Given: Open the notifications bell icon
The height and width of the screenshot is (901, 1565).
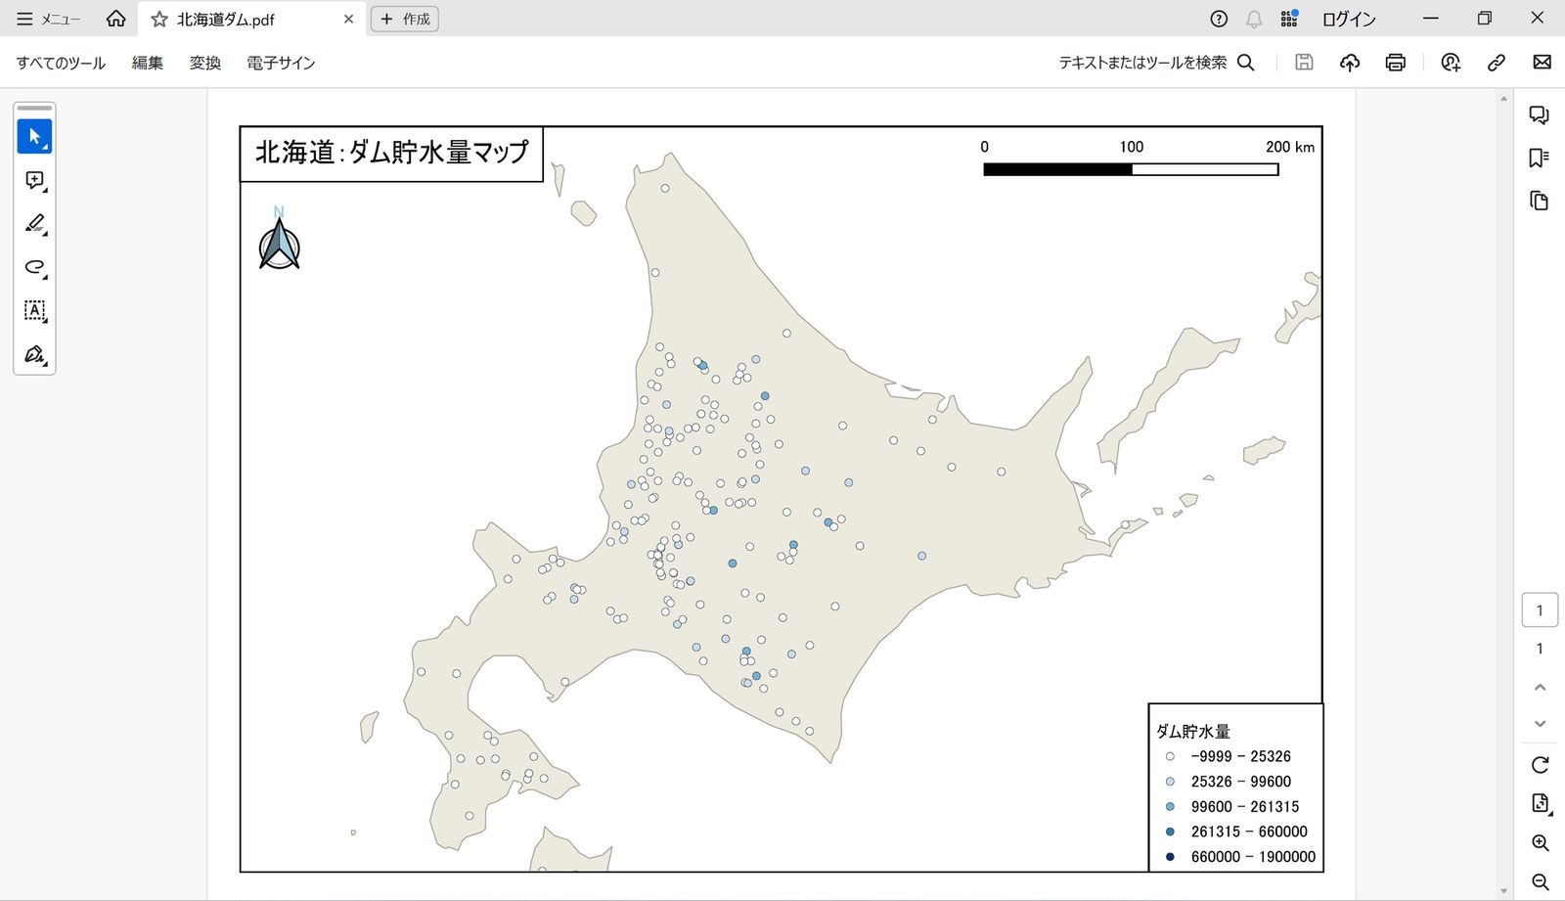Looking at the screenshot, I should pos(1254,19).
